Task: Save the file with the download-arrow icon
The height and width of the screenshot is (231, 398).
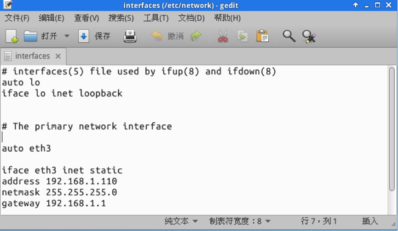Action: pyautogui.click(x=83, y=36)
